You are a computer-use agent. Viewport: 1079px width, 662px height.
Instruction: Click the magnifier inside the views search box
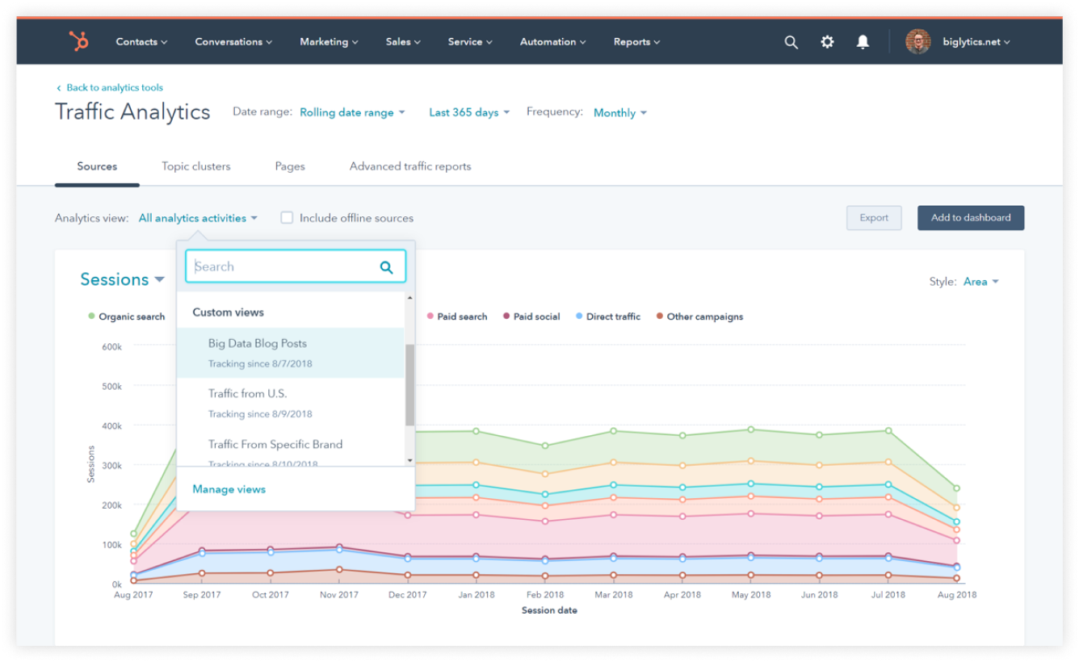pyautogui.click(x=386, y=266)
